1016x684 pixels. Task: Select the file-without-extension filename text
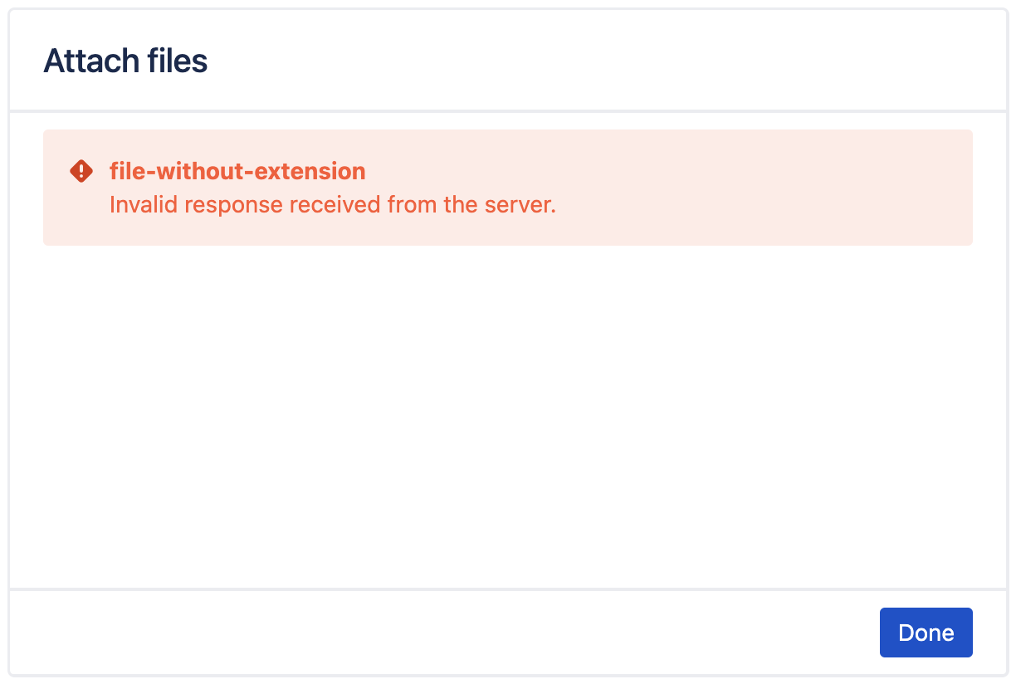237,171
